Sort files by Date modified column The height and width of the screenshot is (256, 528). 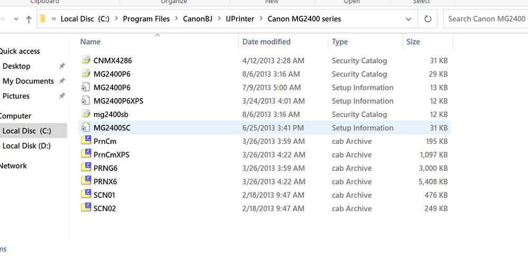pyautogui.click(x=266, y=42)
